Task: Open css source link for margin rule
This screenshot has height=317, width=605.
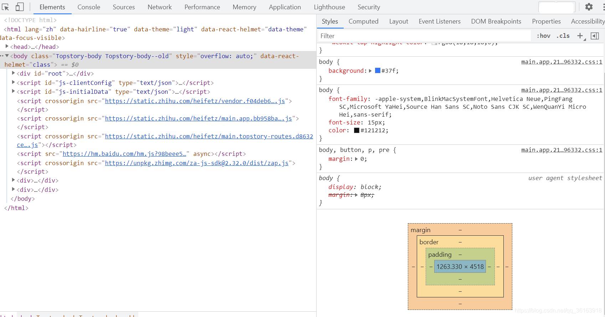Action: (x=562, y=150)
